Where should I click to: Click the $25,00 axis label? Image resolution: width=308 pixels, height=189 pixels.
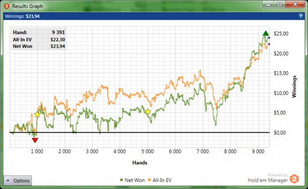(x=281, y=33)
